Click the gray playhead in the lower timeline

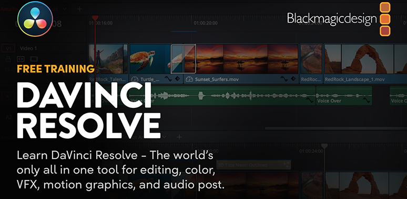(x=324, y=146)
